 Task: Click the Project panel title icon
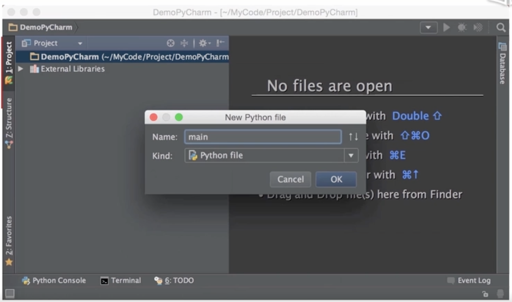(x=26, y=43)
